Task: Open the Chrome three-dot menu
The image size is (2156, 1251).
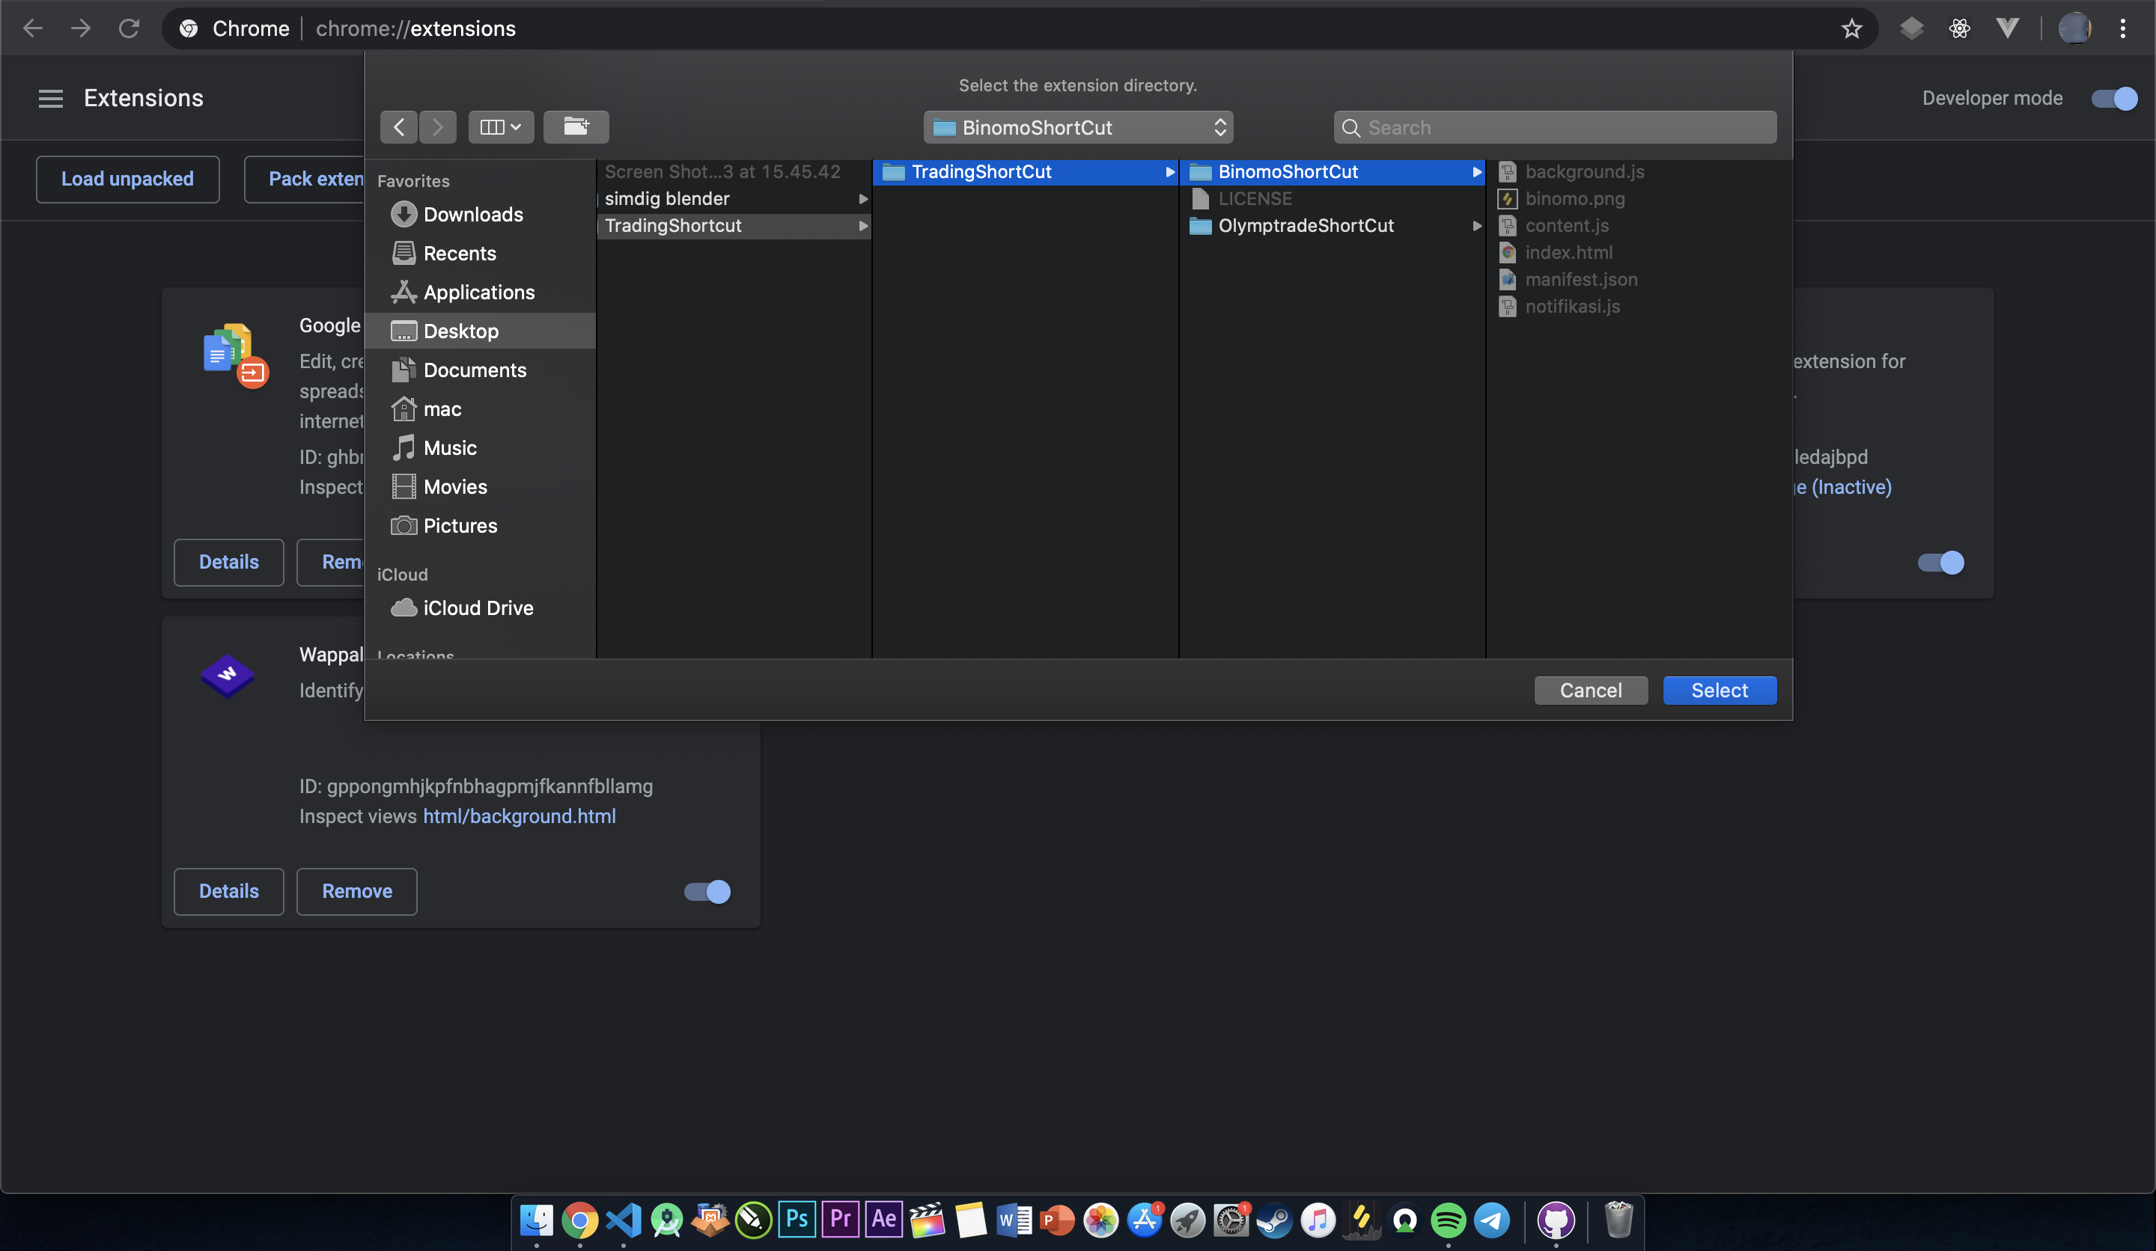Action: (x=2122, y=29)
